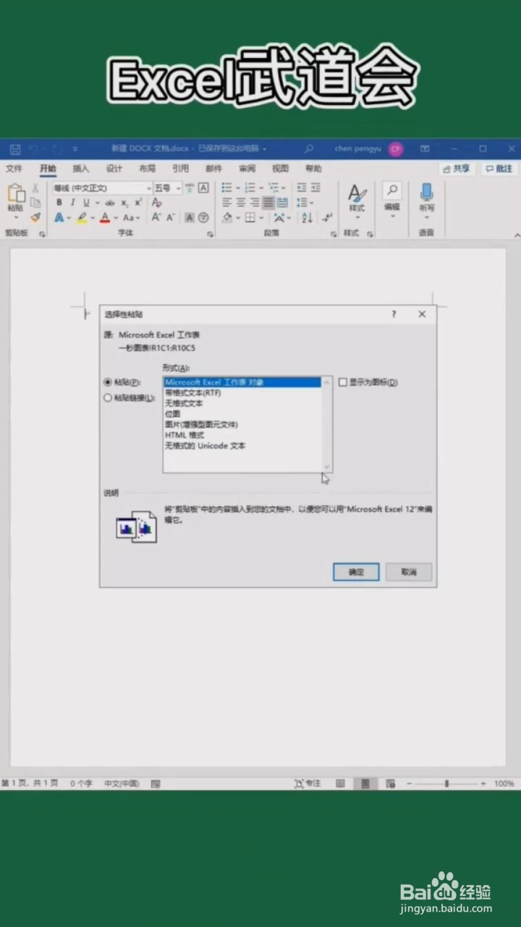Toggle Italic formatting

(72, 203)
